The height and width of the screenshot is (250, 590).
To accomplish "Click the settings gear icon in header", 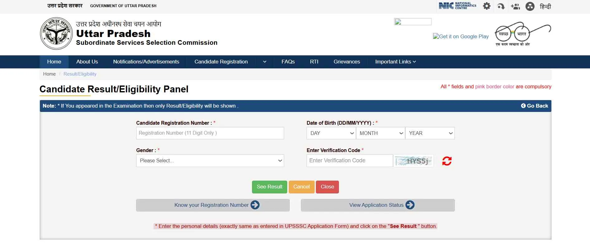I will pyautogui.click(x=487, y=6).
